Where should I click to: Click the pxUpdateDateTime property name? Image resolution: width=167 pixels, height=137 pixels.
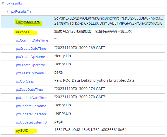tap(31, 98)
